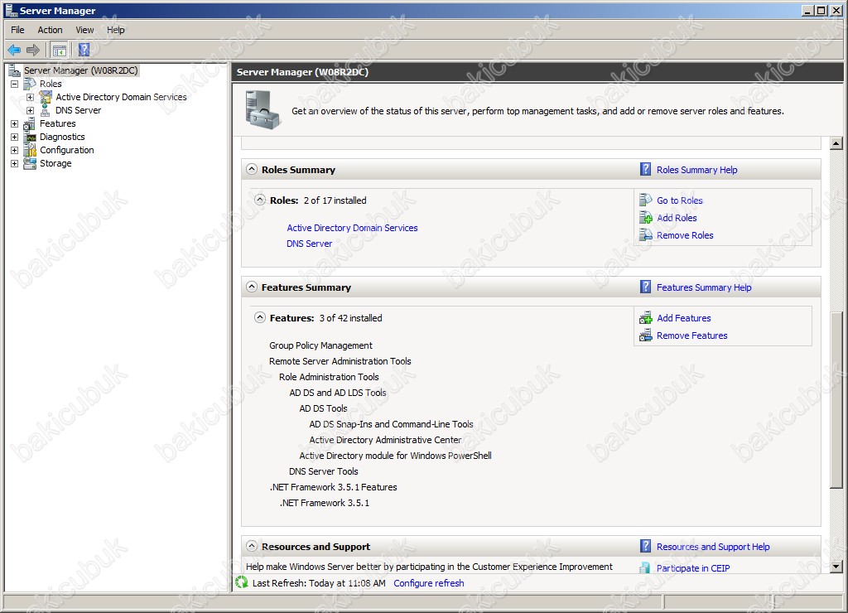Click the Participate in CEIP link
Screen dimensions: 848x613
693,568
